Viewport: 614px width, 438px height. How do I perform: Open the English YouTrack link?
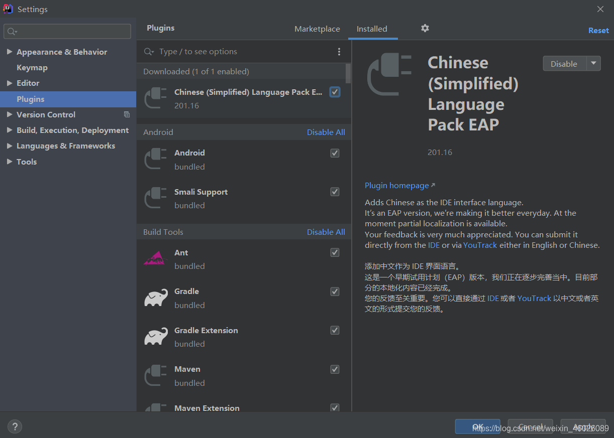tap(480, 245)
